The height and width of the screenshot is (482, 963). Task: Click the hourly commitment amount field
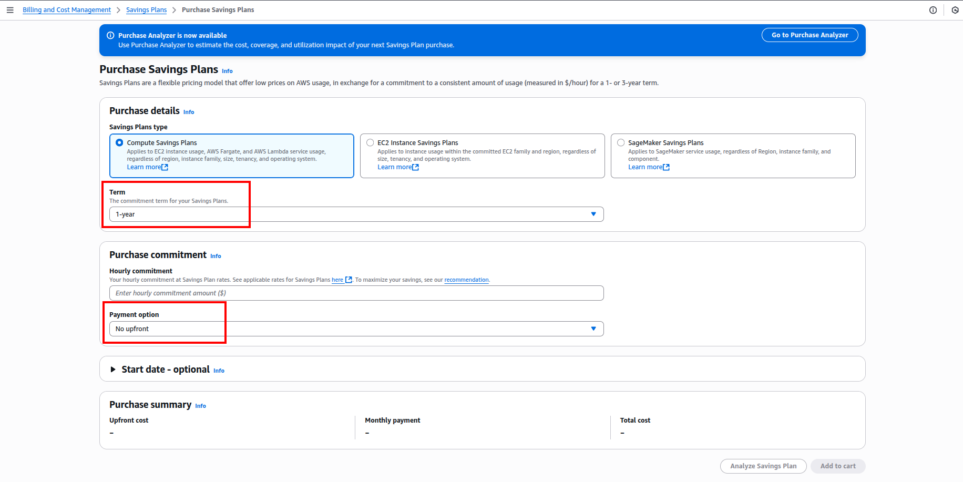coord(356,293)
